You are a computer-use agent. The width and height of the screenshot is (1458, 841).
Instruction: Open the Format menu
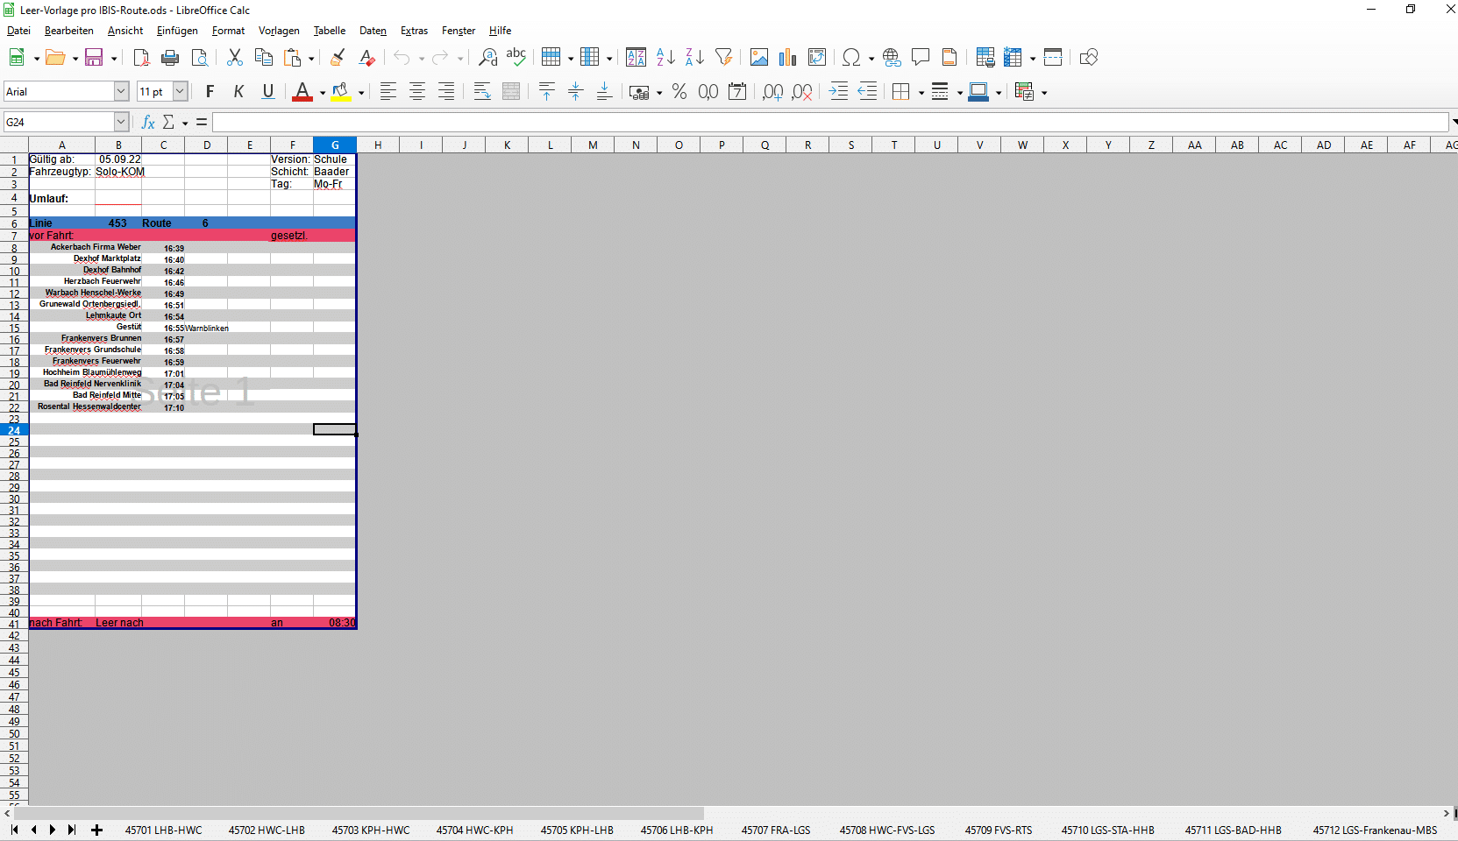[x=228, y=31]
